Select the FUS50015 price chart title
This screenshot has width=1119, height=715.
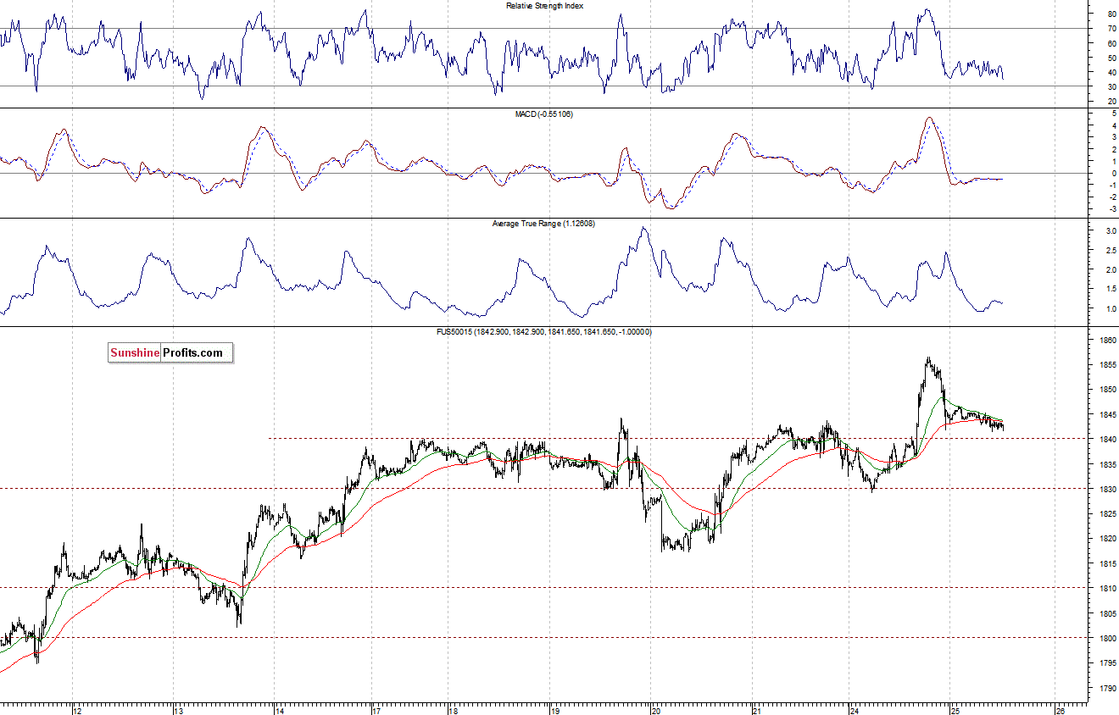(x=544, y=332)
